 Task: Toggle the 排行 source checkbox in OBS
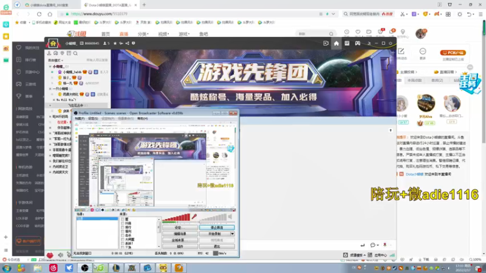123,227
